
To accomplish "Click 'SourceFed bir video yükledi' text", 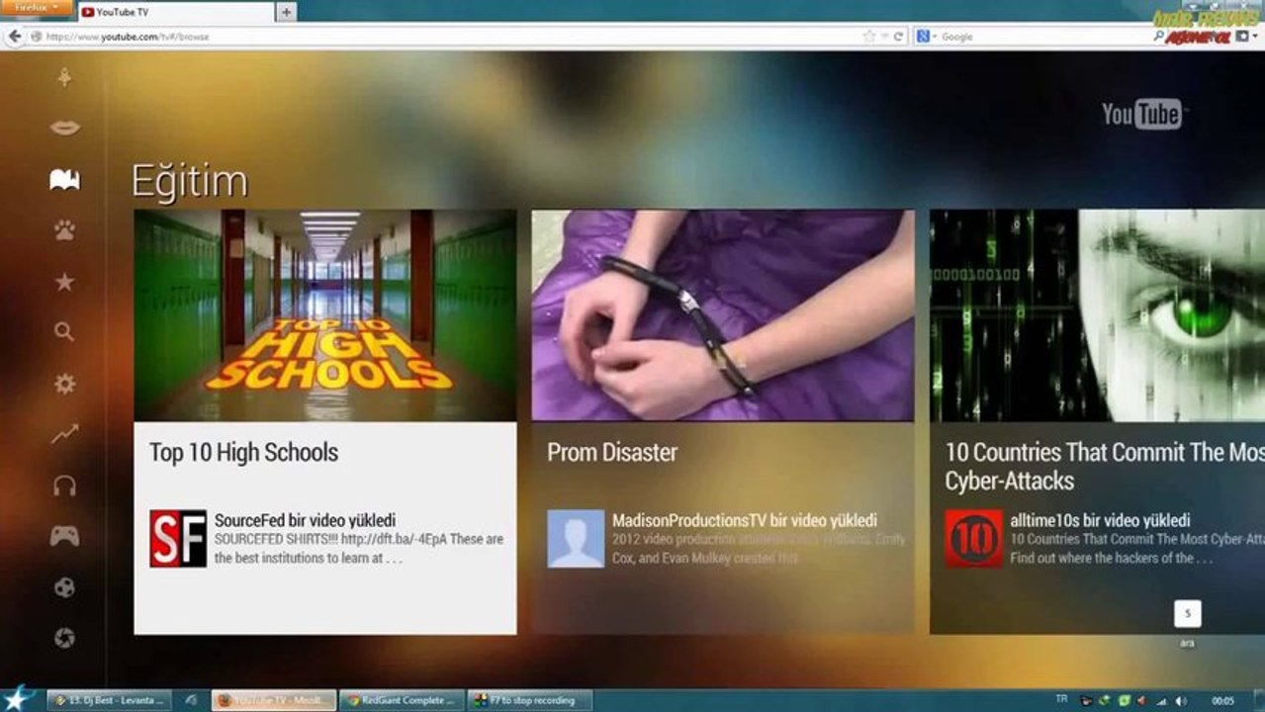I will click(x=306, y=520).
